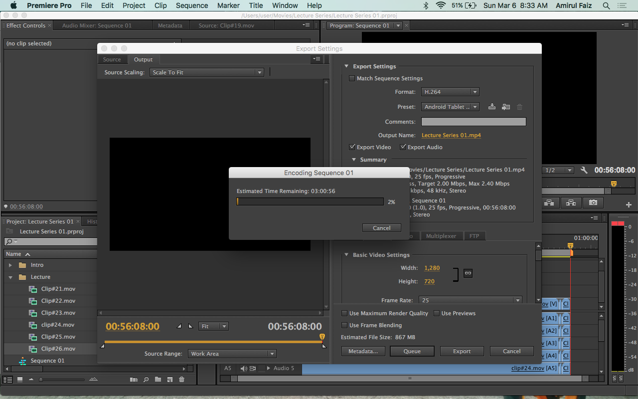Viewport: 638px width, 399px height.
Task: Switch Project panel to list view
Action: coord(7,380)
